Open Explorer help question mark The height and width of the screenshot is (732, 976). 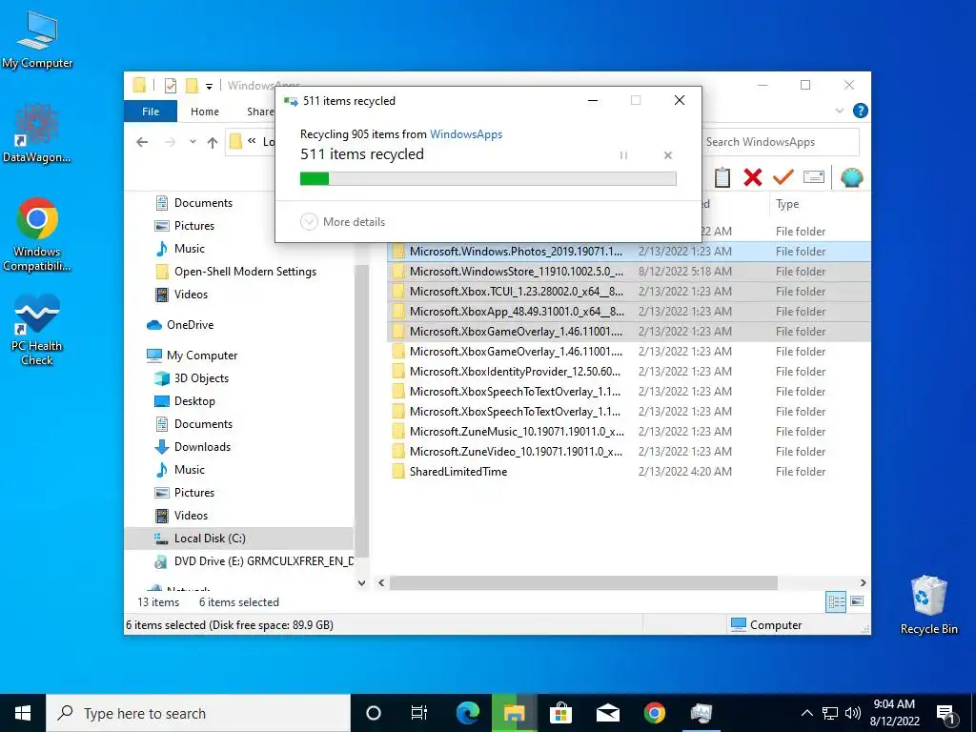coord(861,111)
